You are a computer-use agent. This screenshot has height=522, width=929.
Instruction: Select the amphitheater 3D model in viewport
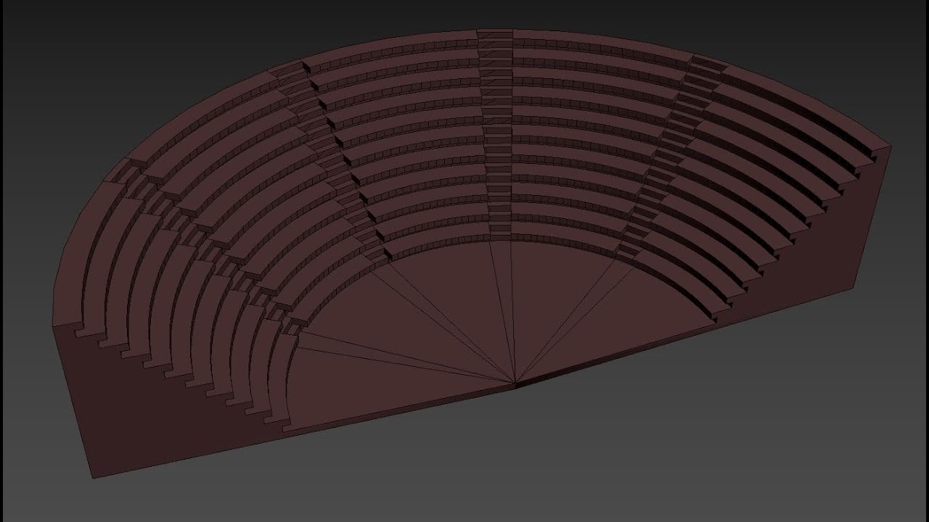[x=472, y=253]
